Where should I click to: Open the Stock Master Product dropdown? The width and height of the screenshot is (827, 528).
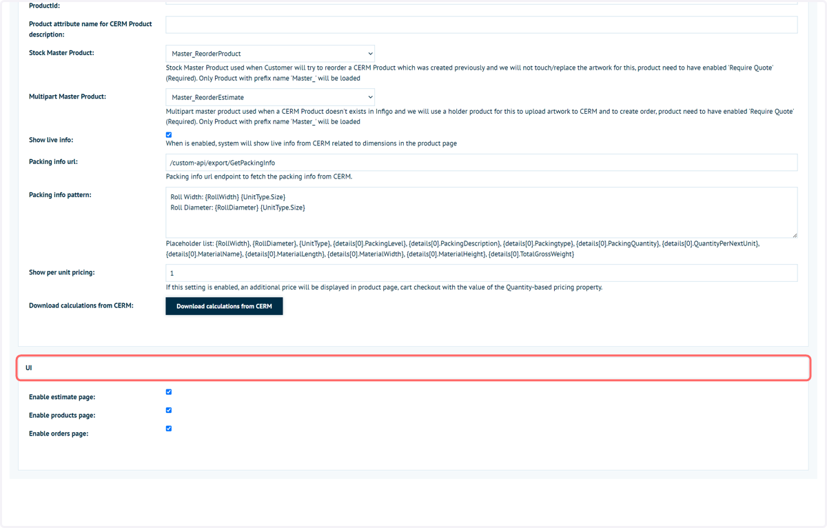click(x=270, y=53)
